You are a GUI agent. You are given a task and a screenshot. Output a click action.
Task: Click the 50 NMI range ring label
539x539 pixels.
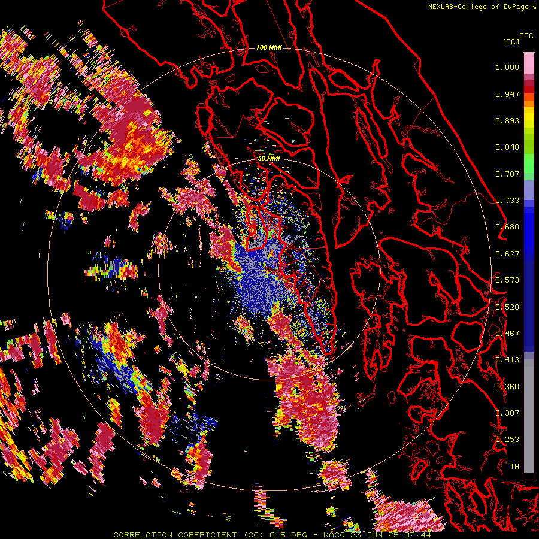coord(269,159)
